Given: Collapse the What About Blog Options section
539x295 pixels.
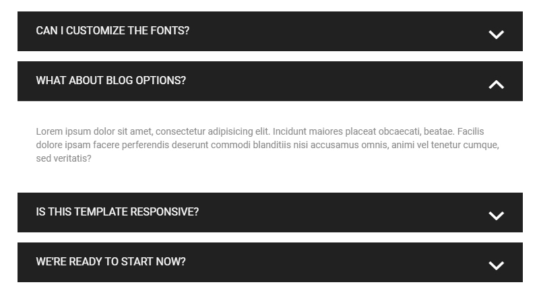Looking at the screenshot, I should coord(270,81).
